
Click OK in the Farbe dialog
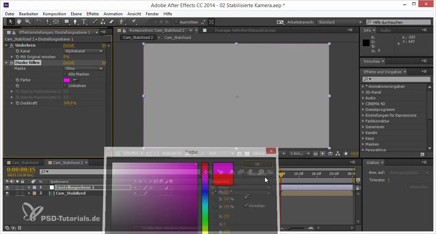pyautogui.click(x=258, y=164)
